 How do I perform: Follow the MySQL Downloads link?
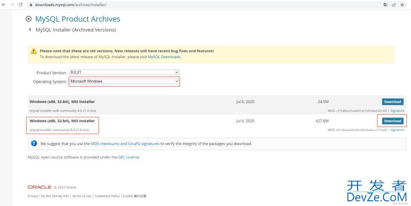(164, 57)
